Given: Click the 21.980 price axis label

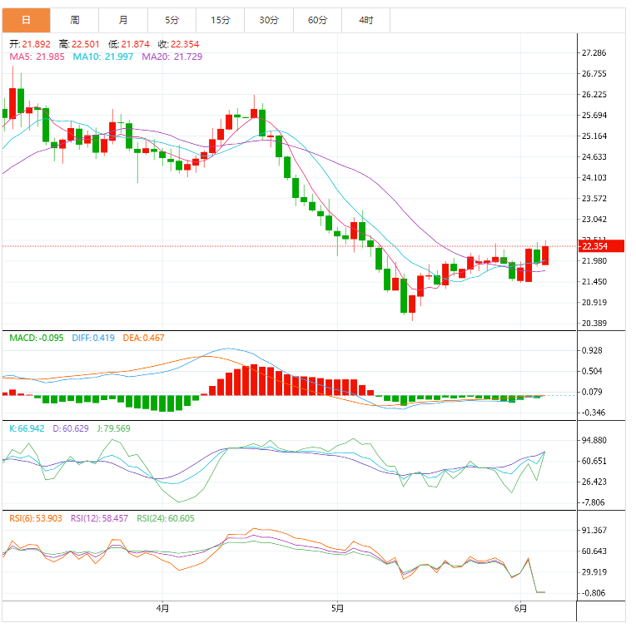Looking at the screenshot, I should pos(594,261).
